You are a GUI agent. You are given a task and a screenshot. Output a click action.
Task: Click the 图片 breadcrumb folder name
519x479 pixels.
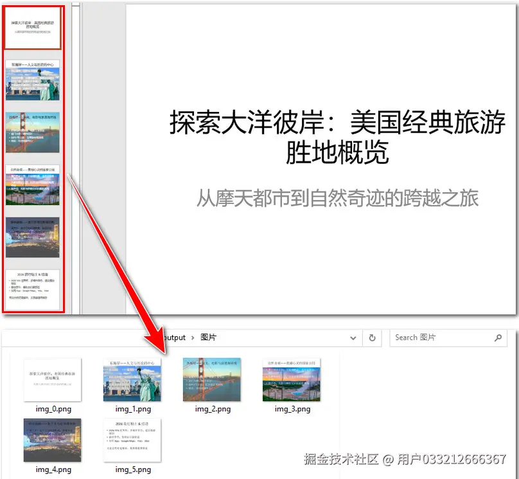[208, 338]
